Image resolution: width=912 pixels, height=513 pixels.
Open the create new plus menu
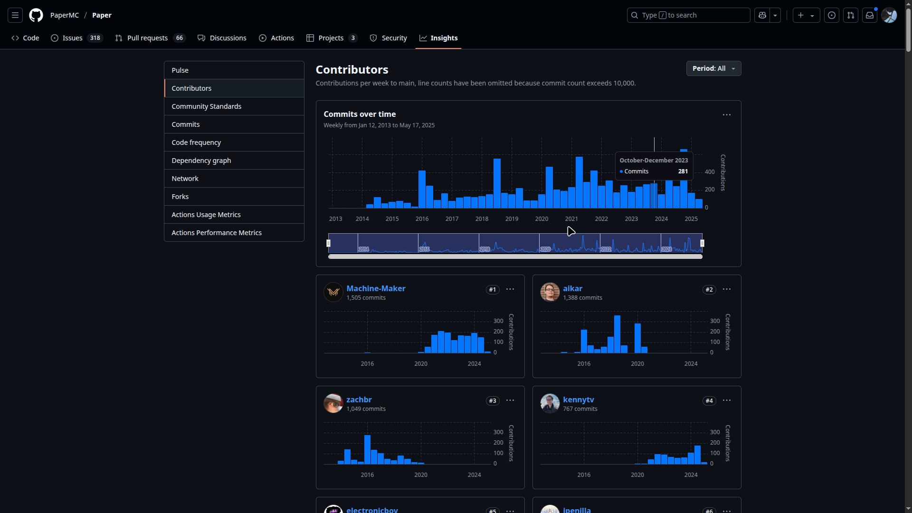pos(806,15)
